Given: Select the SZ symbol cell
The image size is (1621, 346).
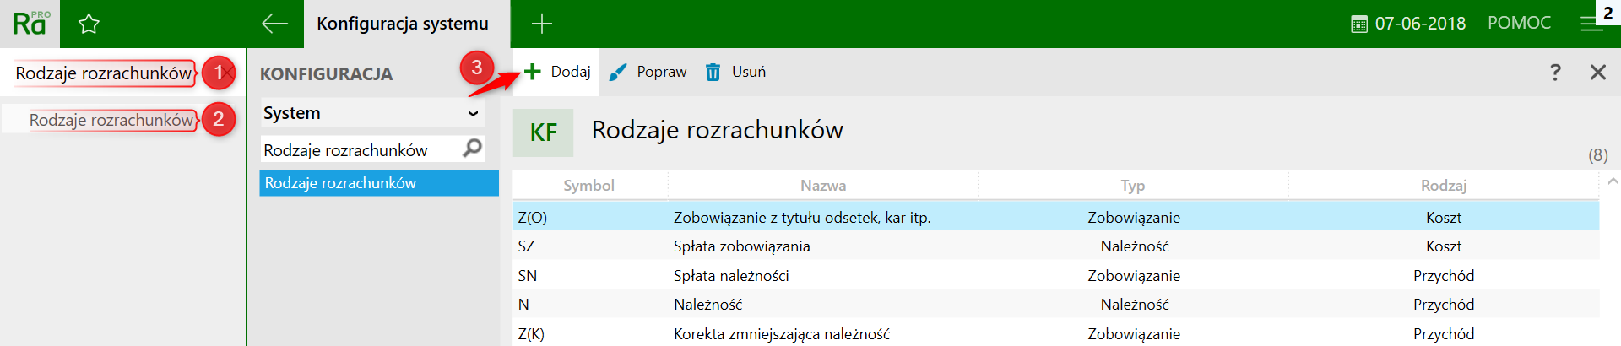Looking at the screenshot, I should [x=526, y=246].
